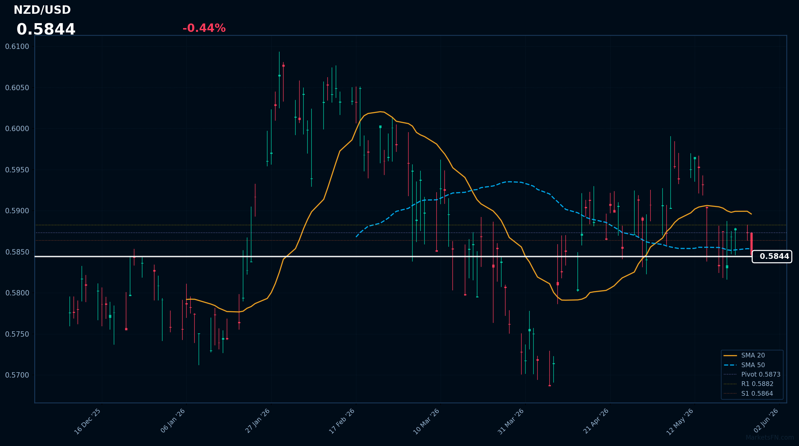Click the 0.5700 y-axis label
Viewport: 799px width, 446px height.
click(17, 375)
